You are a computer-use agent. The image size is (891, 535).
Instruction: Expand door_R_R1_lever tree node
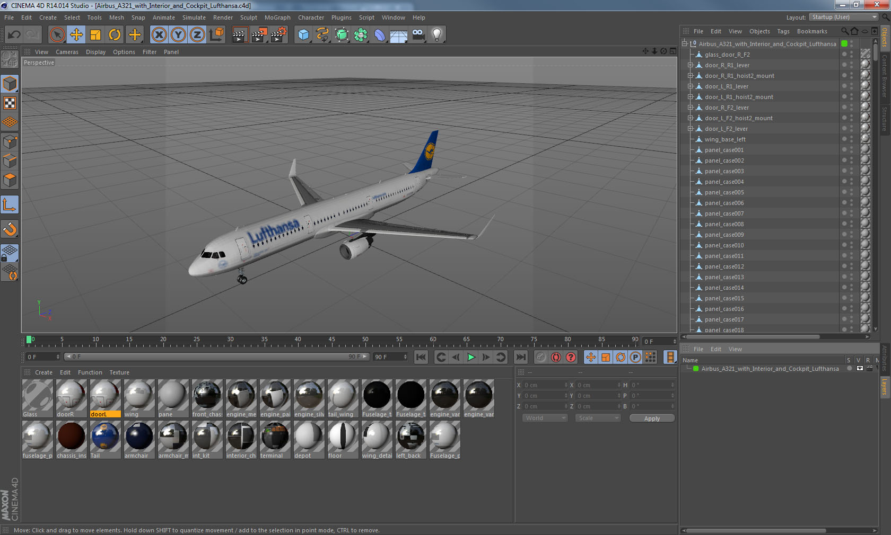click(691, 65)
